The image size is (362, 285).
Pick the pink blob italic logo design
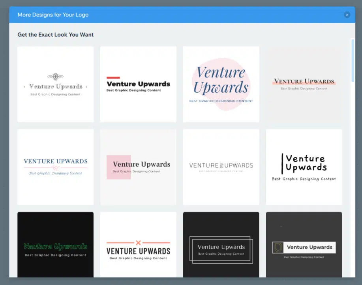pyautogui.click(x=221, y=84)
